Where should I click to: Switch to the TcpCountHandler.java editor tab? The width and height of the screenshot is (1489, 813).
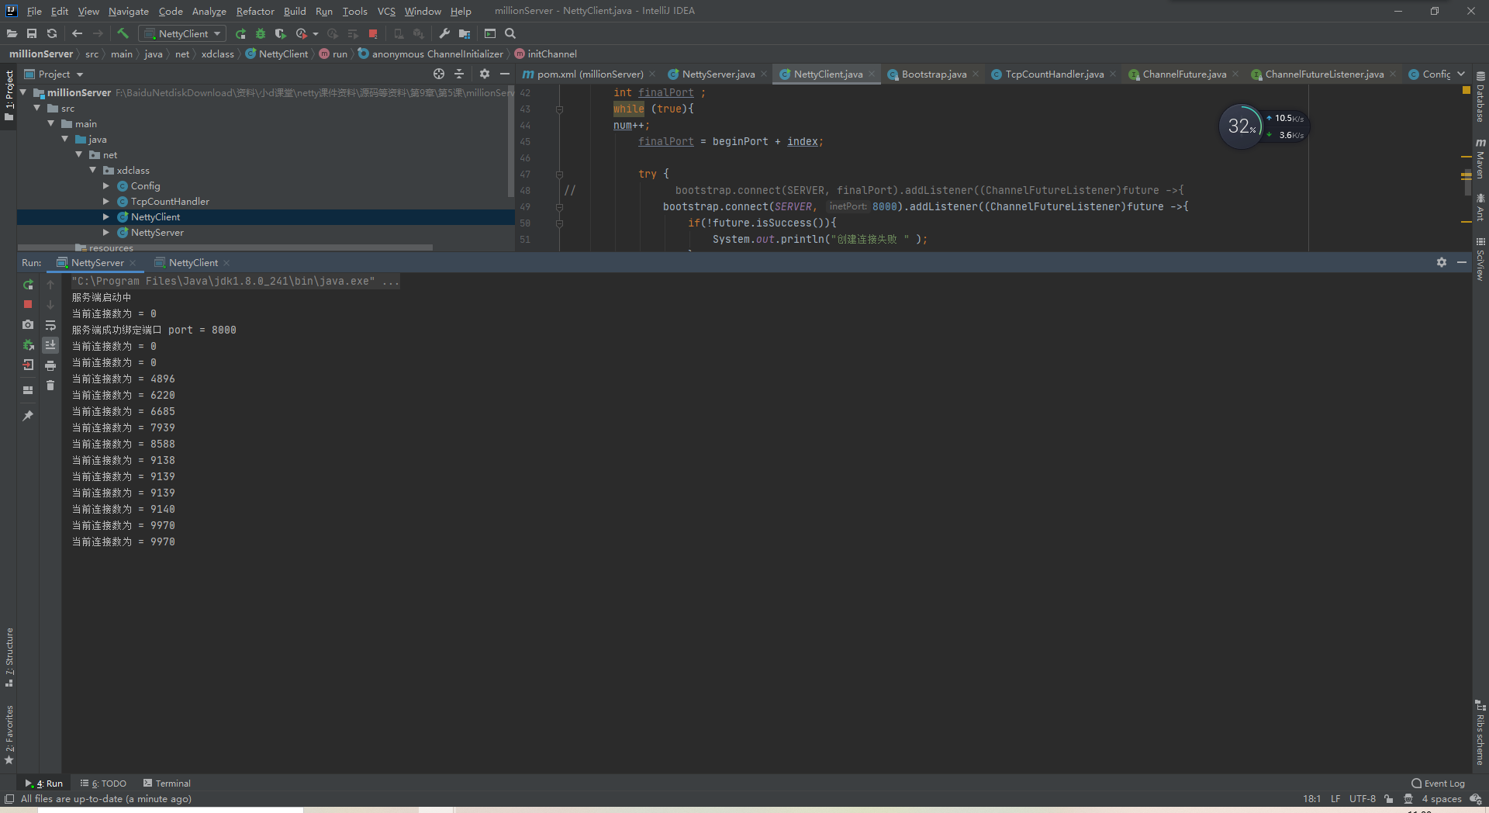[x=1053, y=74]
